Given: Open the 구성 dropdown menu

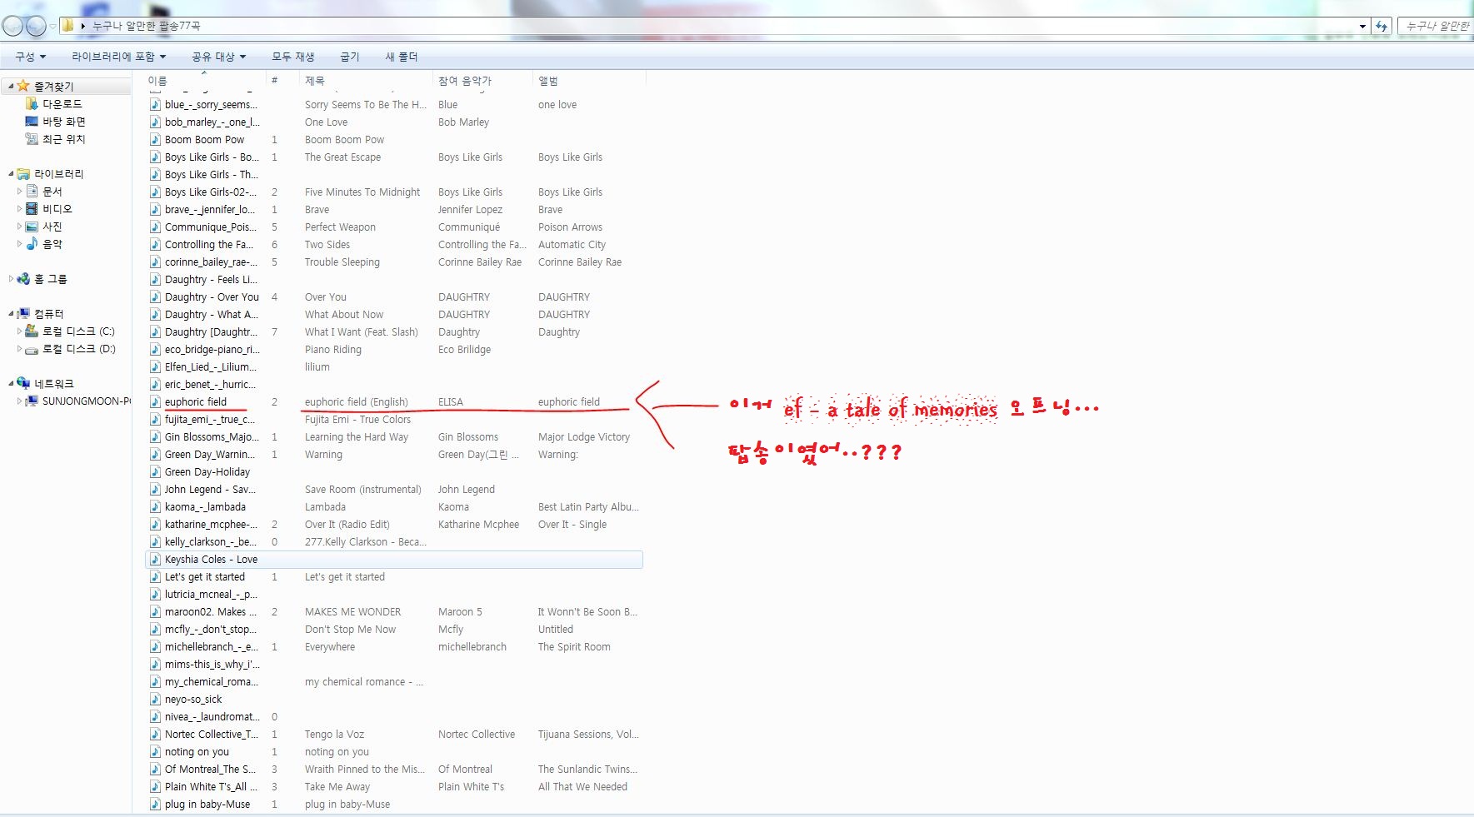Looking at the screenshot, I should click(x=30, y=57).
